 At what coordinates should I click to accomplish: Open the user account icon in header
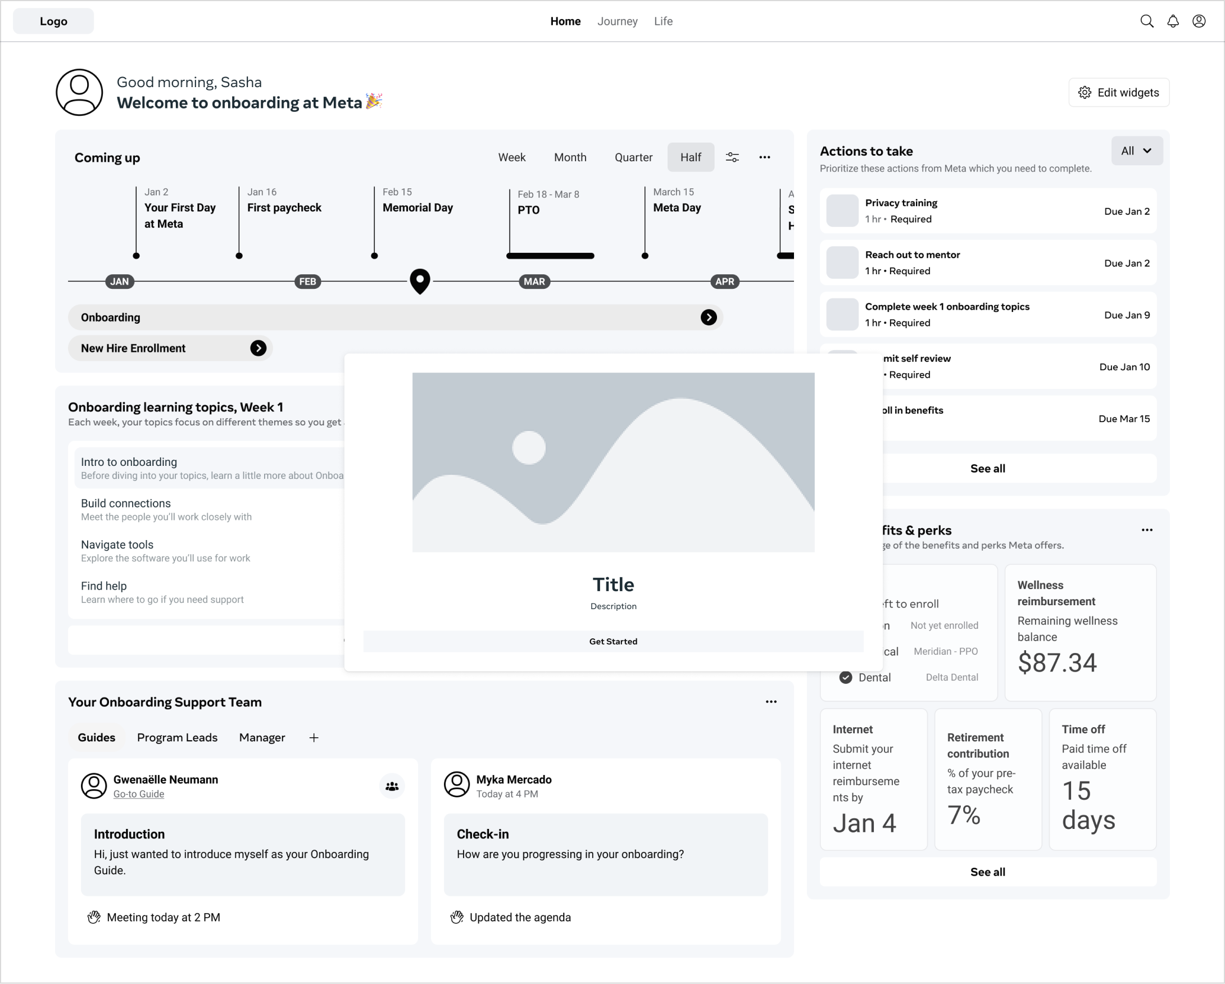pos(1199,21)
